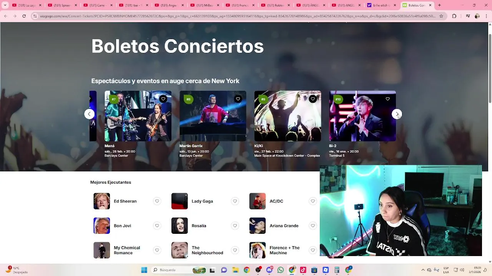Open the ESP LAA language selector
Image resolution: width=492 pixels, height=276 pixels.
point(446,270)
